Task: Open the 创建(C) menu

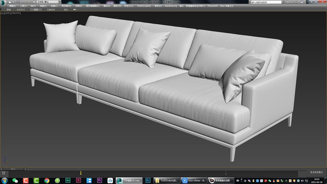Action: click(x=54, y=6)
